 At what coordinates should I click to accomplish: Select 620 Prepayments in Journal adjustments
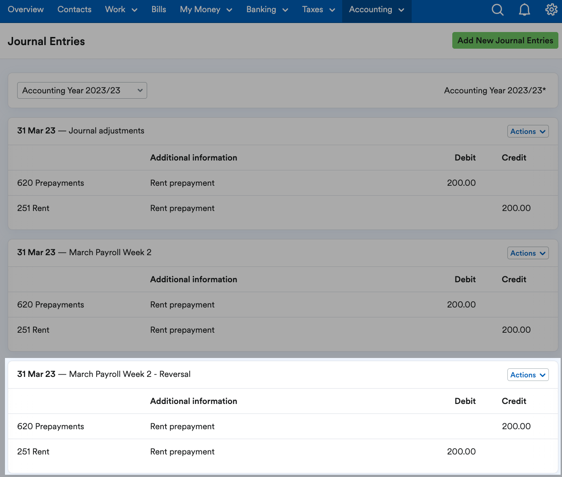coord(51,183)
